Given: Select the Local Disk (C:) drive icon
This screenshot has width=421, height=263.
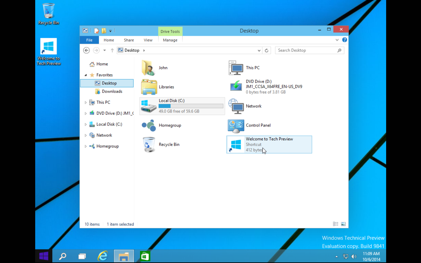Looking at the screenshot, I should click(149, 106).
